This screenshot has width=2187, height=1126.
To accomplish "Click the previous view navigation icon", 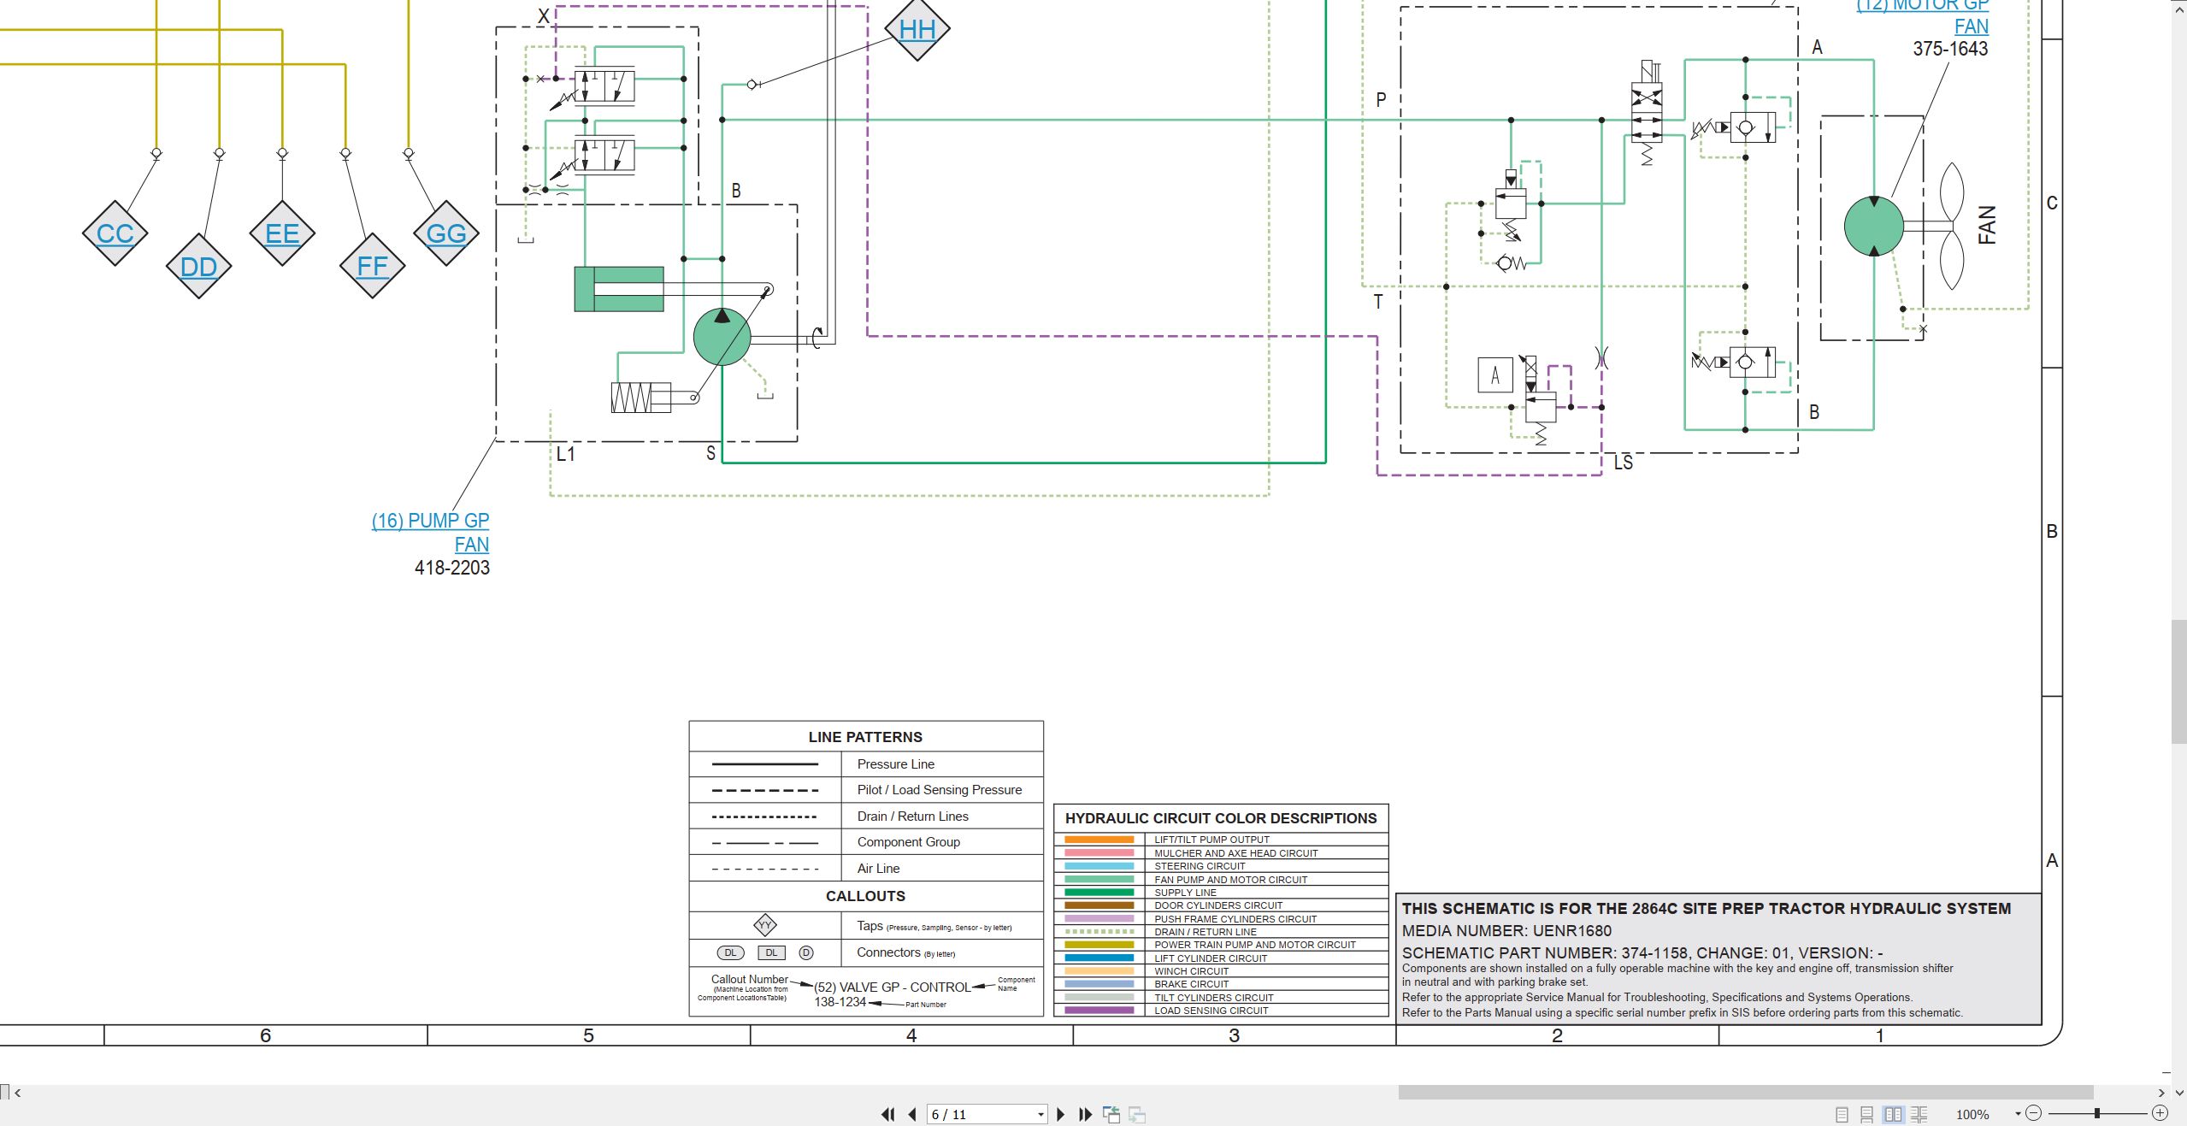I will pyautogui.click(x=1111, y=1114).
